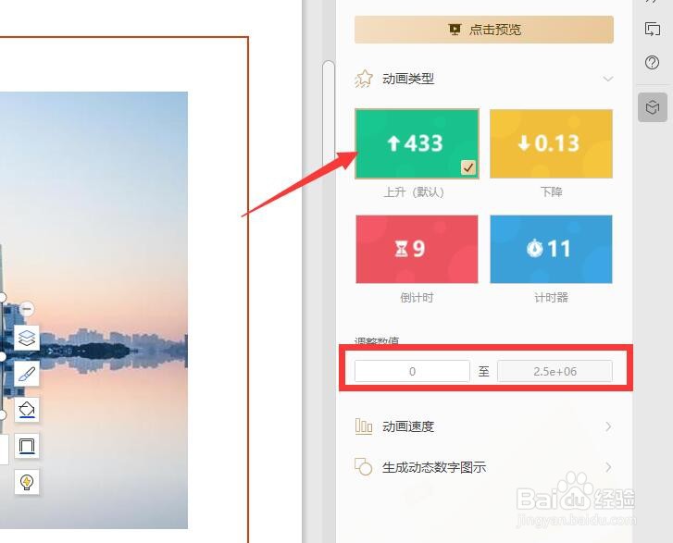Expand the 生成动态数字图示 section
This screenshot has width=673, height=543.
tap(484, 466)
